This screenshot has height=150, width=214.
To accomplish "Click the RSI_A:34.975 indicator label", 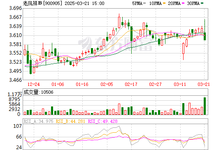I will [38, 121].
